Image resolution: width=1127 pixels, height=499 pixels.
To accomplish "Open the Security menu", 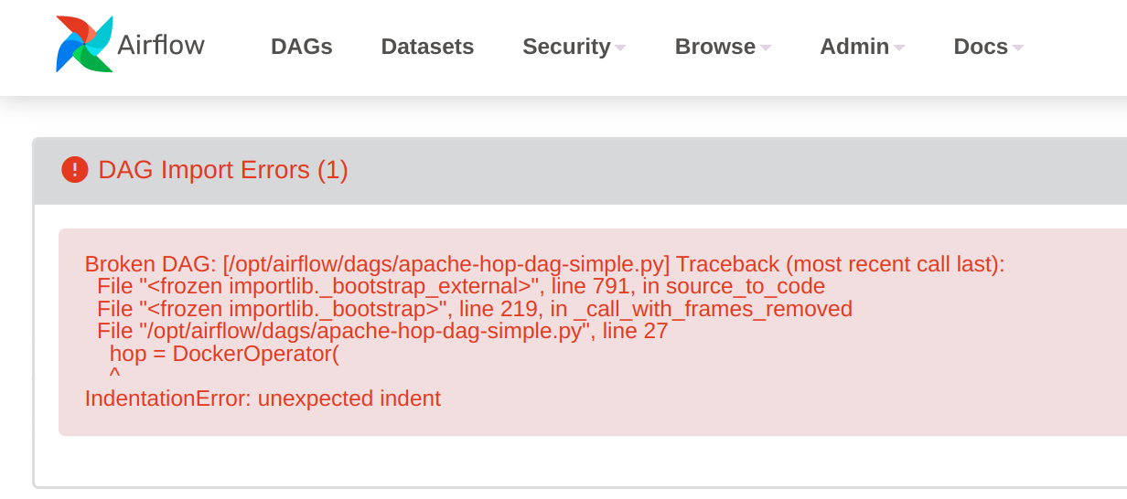I will tap(566, 47).
